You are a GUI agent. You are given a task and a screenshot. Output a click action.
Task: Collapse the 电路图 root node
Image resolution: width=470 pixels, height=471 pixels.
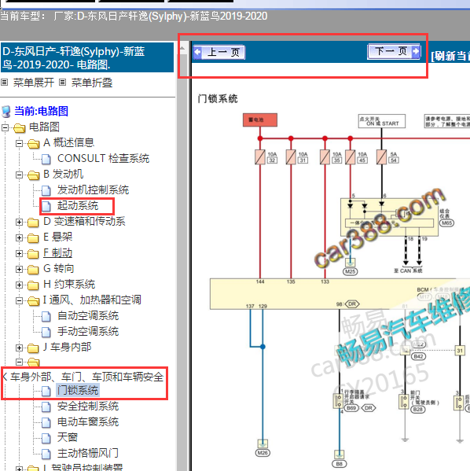[5, 127]
